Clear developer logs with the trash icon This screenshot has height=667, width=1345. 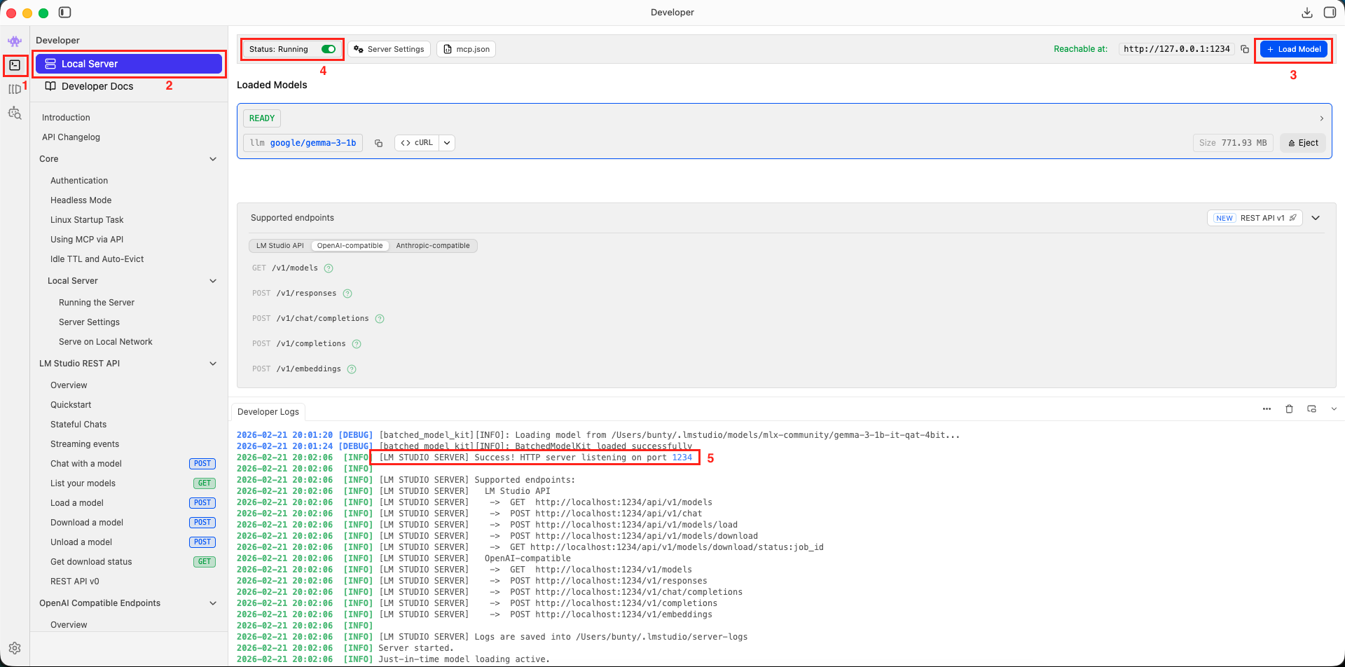click(1289, 409)
